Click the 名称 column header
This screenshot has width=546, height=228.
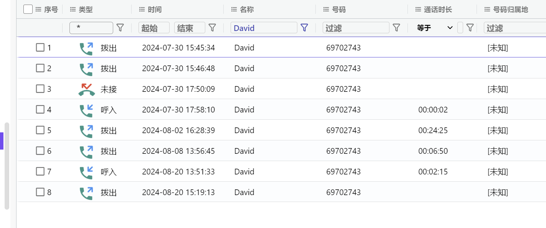[246, 10]
